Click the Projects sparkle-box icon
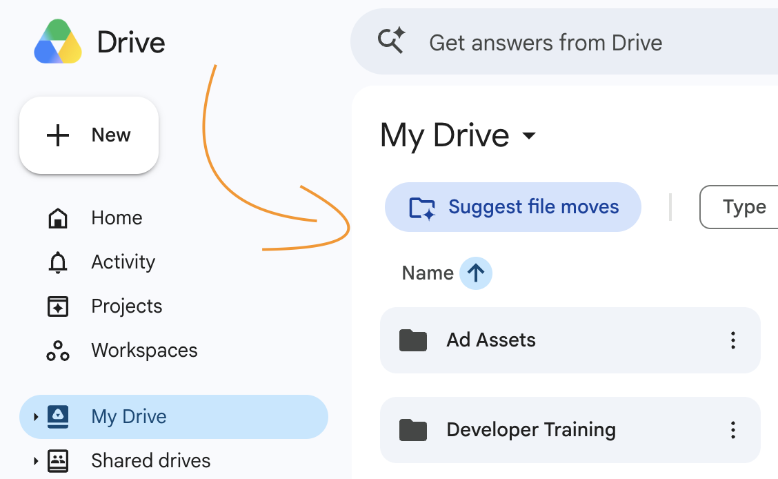The height and width of the screenshot is (479, 778). click(57, 306)
